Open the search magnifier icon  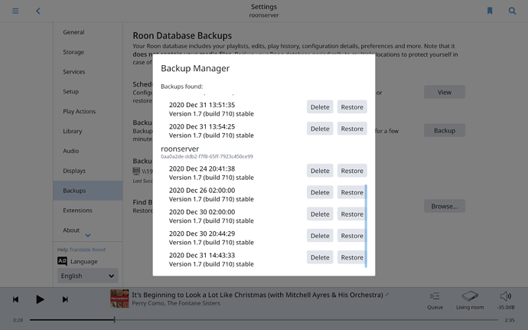(x=512, y=11)
